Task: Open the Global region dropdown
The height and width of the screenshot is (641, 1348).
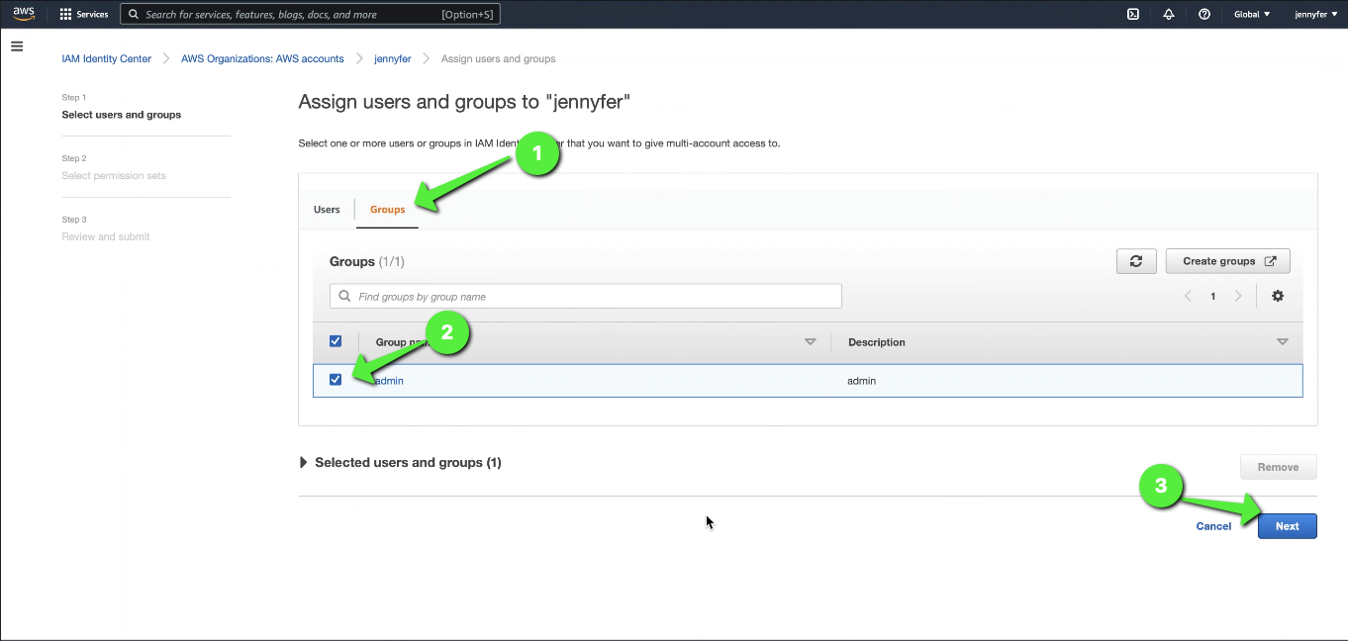Action: tap(1252, 14)
